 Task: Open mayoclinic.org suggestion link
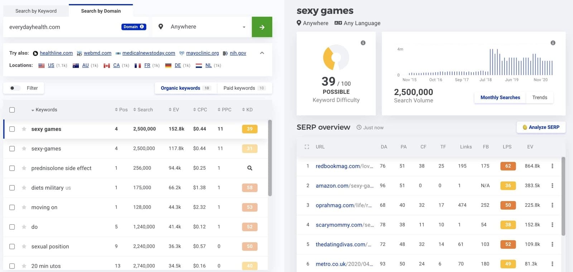click(202, 53)
